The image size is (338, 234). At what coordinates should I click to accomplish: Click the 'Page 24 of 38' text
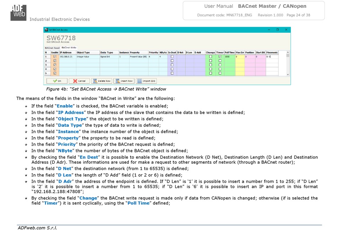(299, 15)
